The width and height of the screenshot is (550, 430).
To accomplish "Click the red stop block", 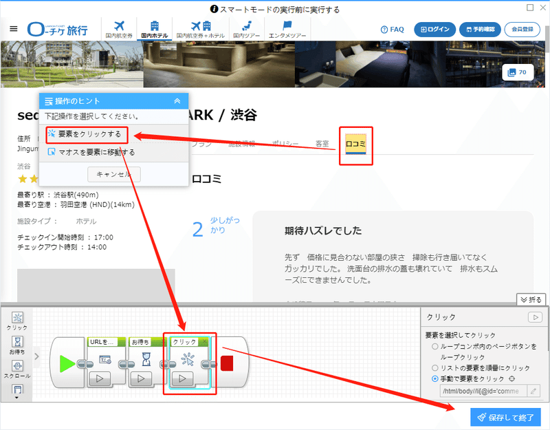I will tap(227, 363).
